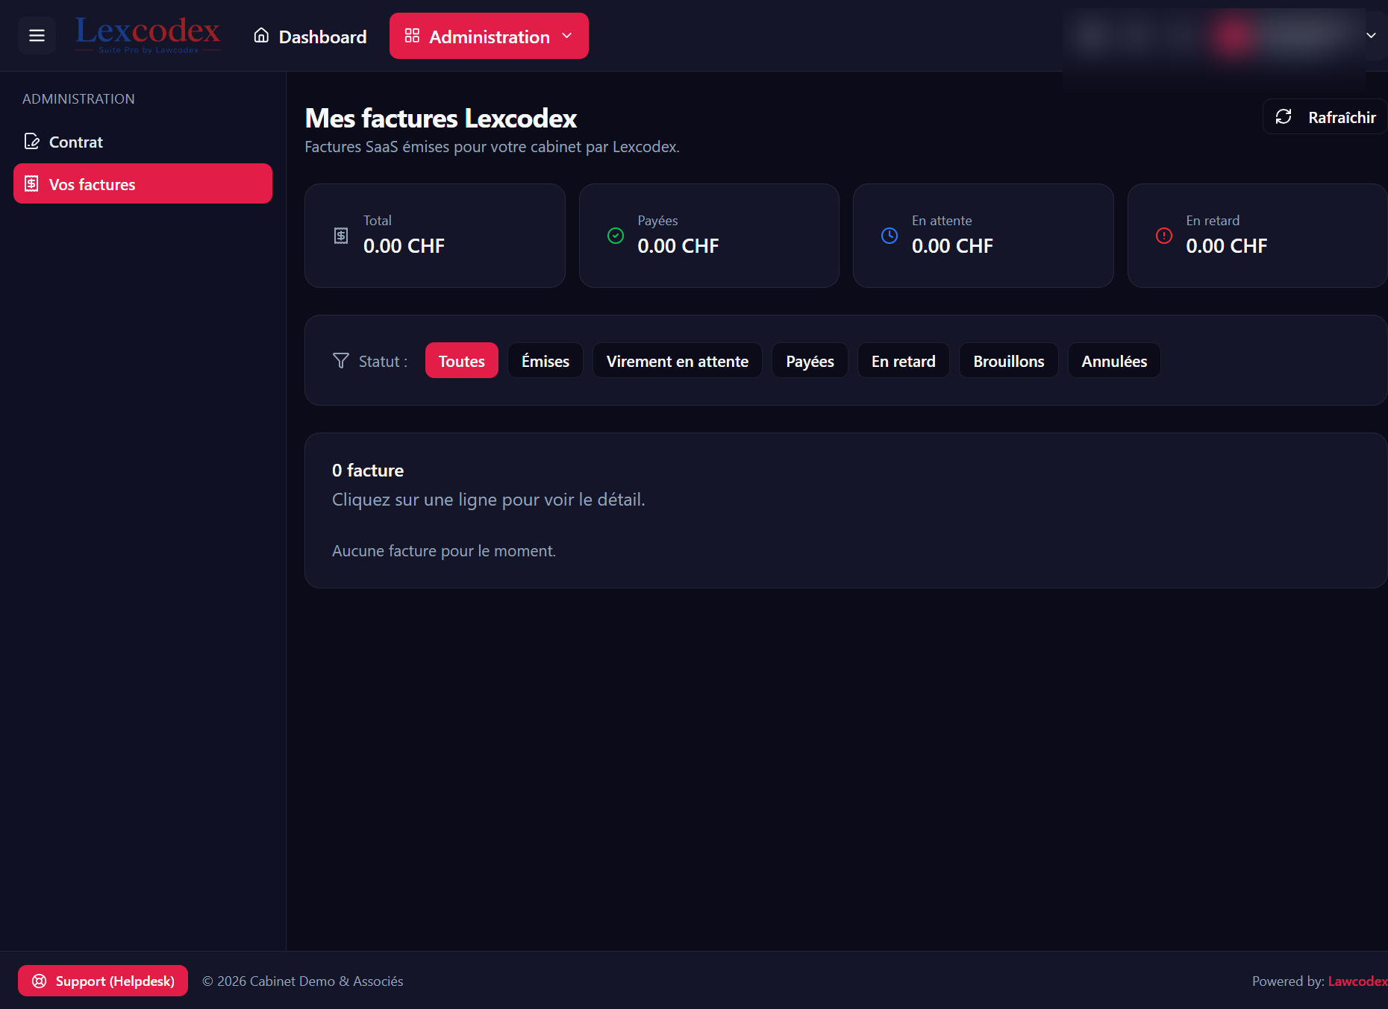
Task: Select Vos factures in the sidebar
Action: [143, 183]
